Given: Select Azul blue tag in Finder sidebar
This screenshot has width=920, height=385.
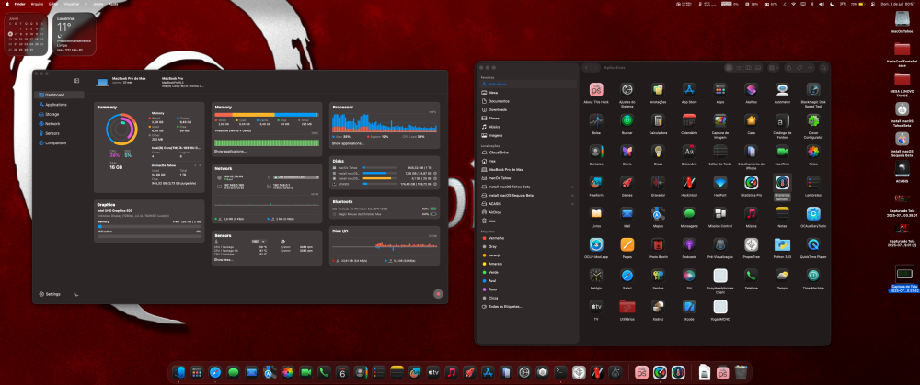Looking at the screenshot, I should click(x=491, y=280).
